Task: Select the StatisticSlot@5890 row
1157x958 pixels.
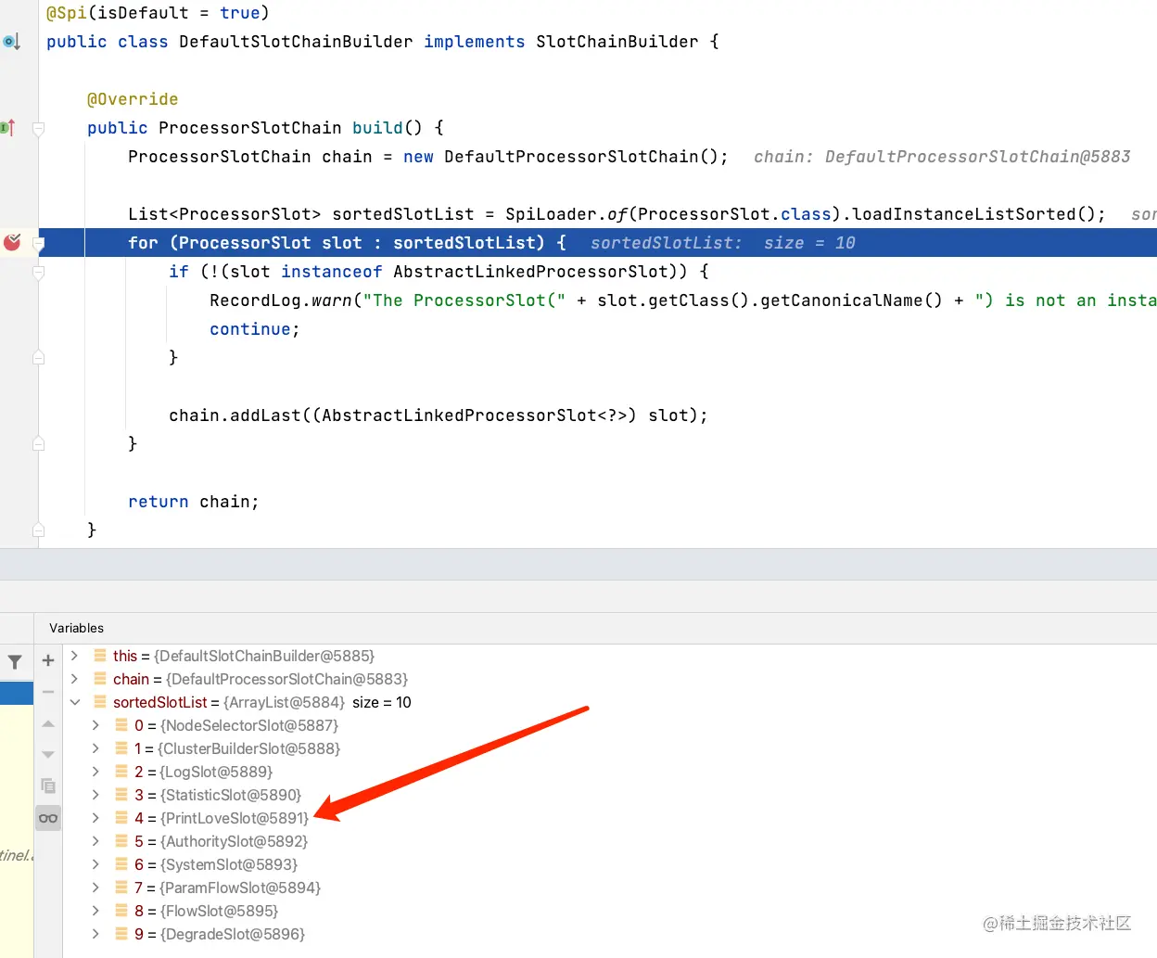Action: tap(610, 795)
